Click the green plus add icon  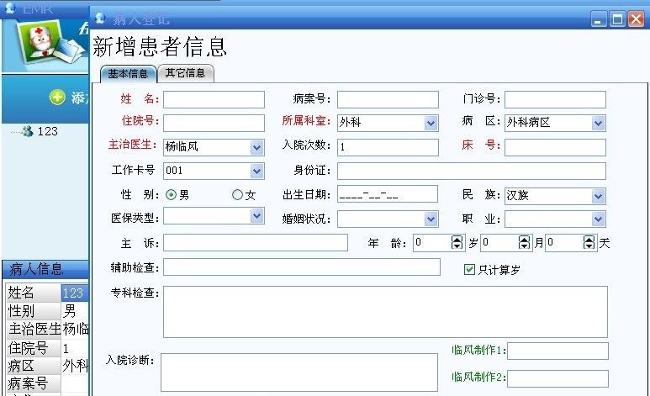click(x=57, y=98)
